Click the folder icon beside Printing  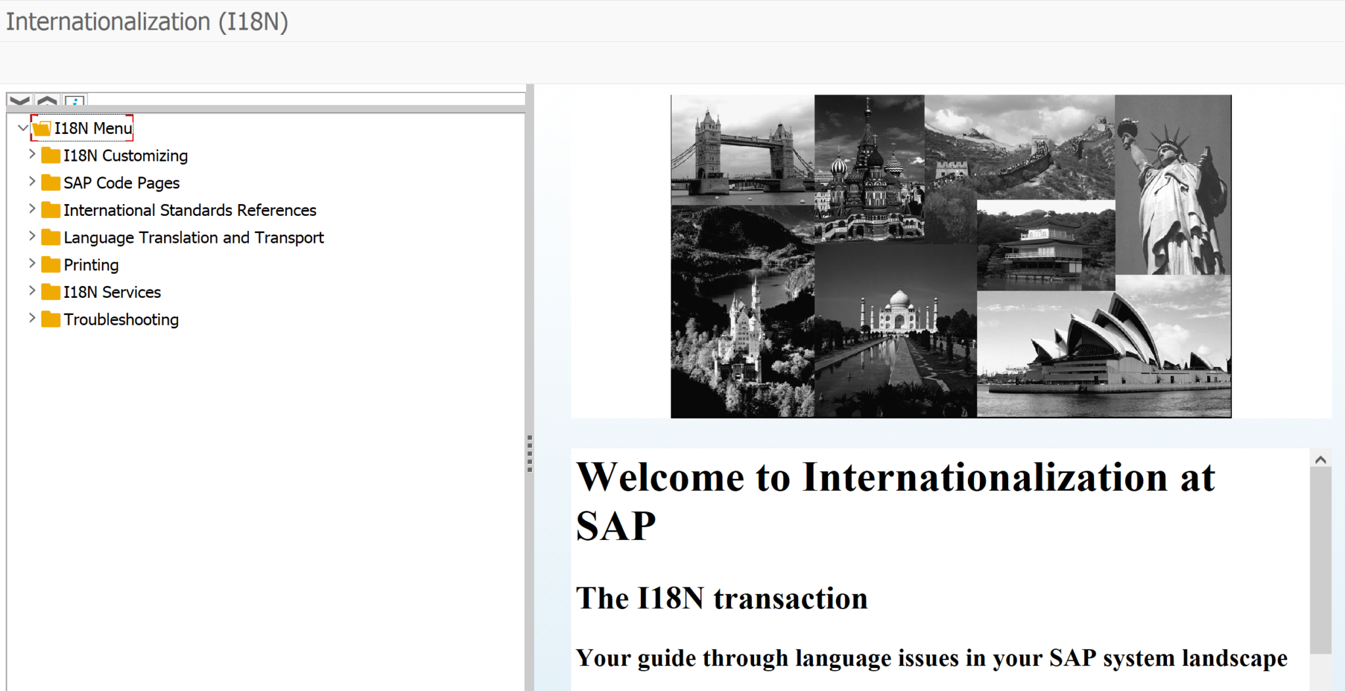[x=50, y=264]
